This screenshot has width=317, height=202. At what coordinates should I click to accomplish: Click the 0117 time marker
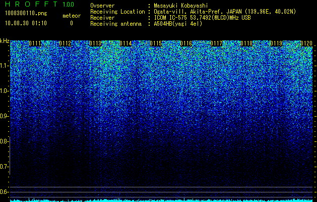(x=216, y=43)
